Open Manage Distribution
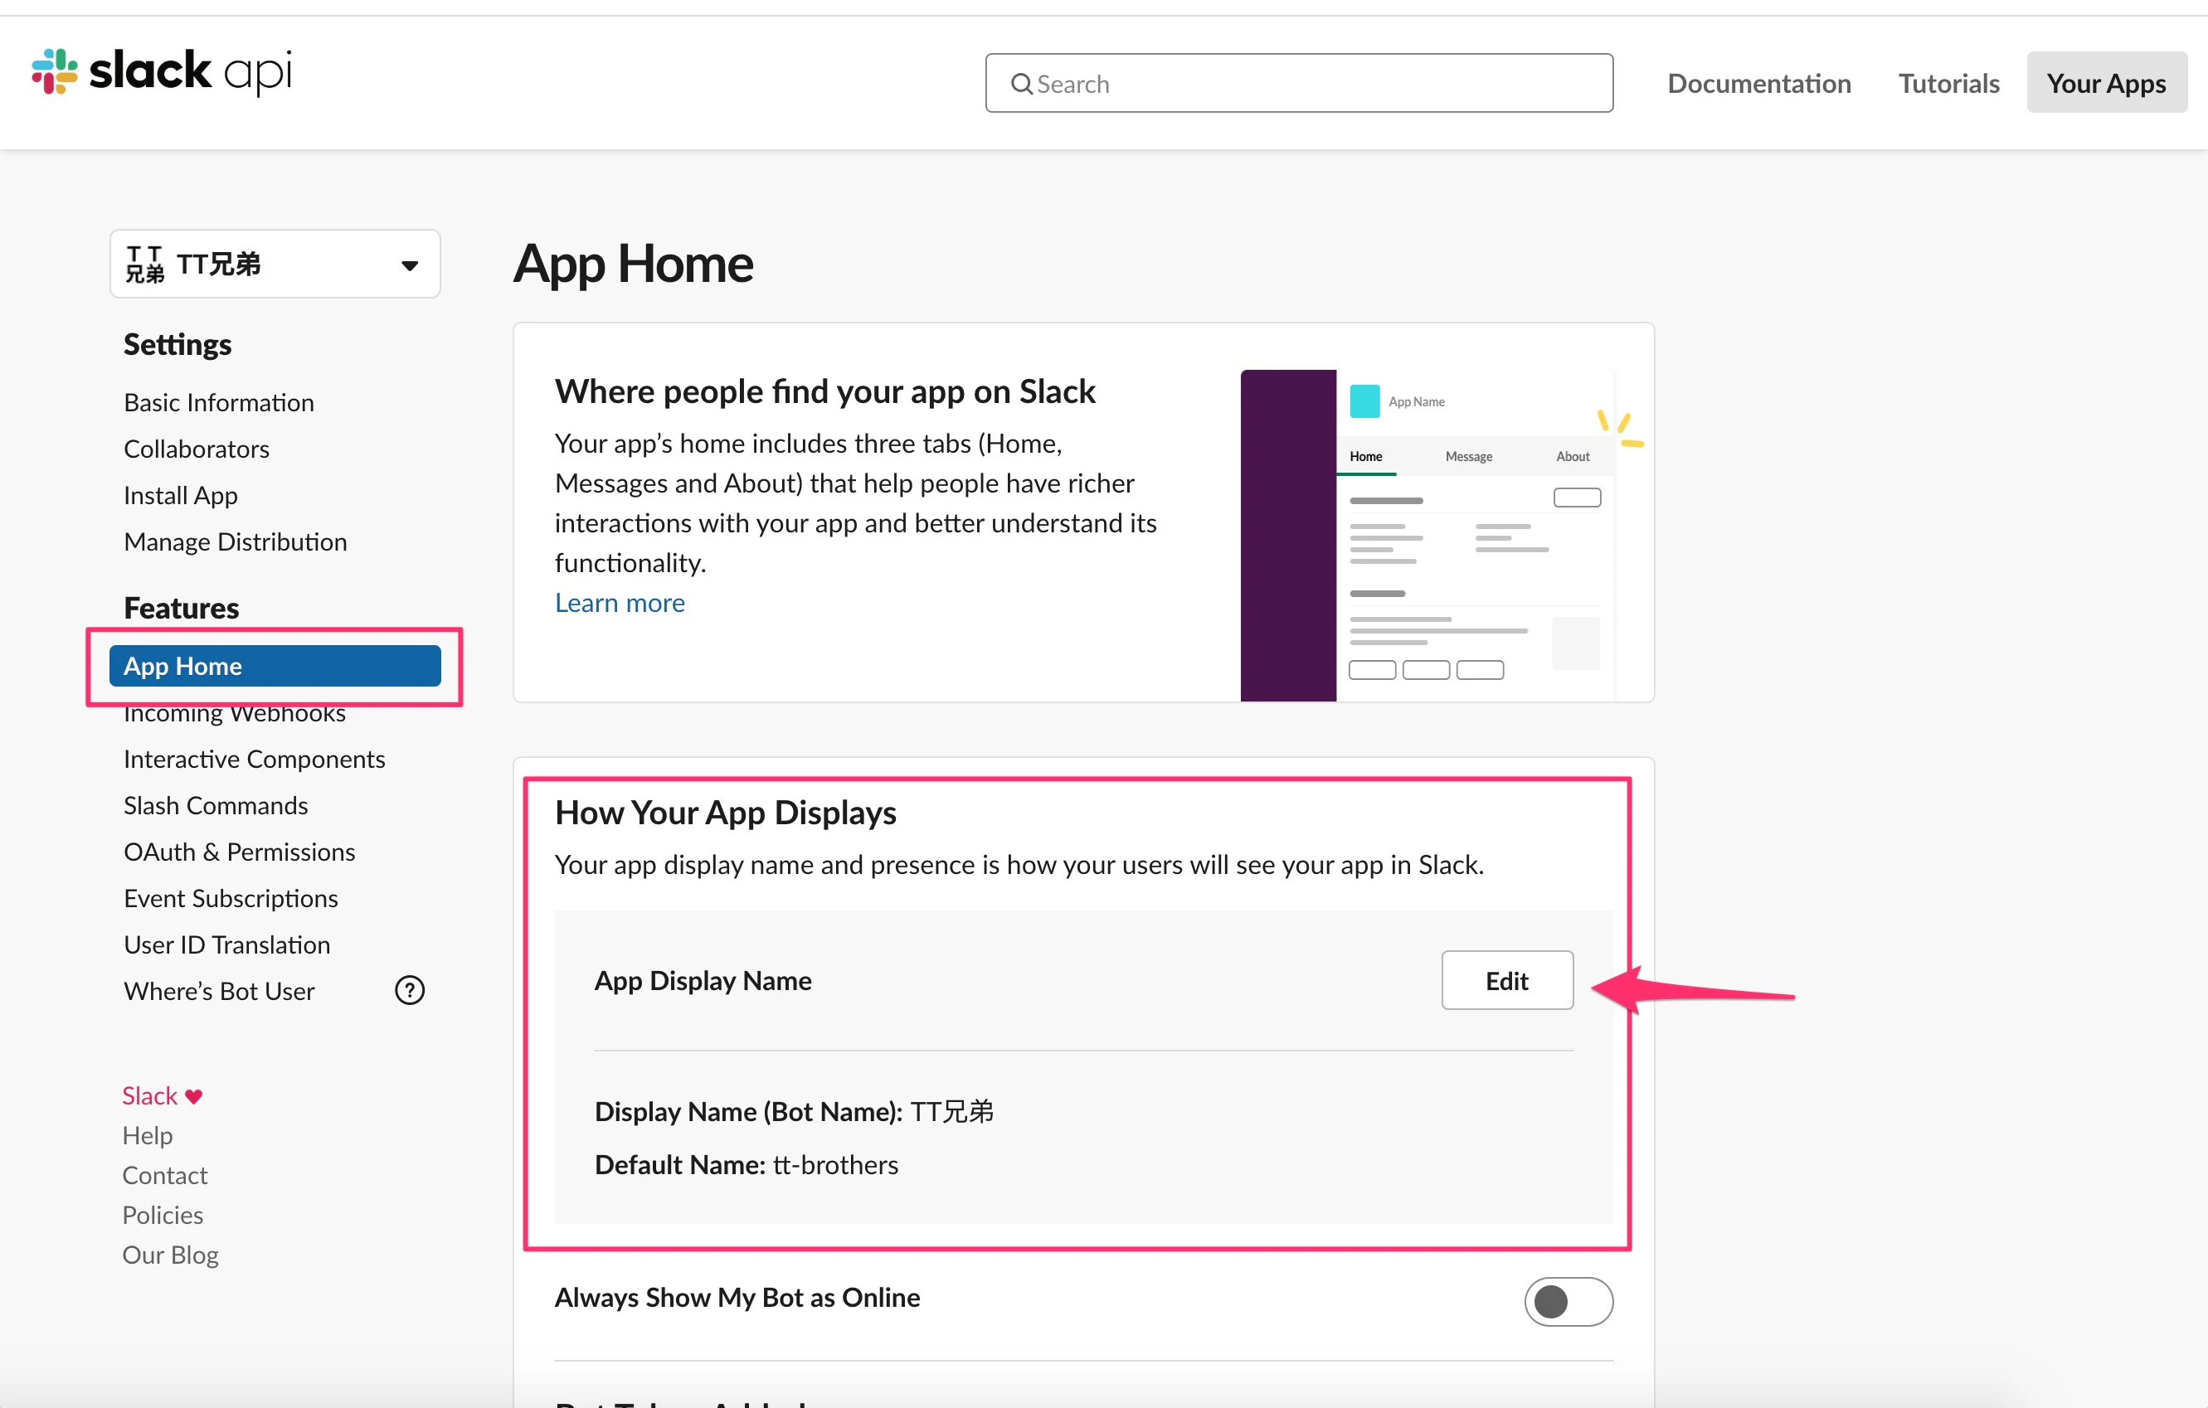The height and width of the screenshot is (1408, 2208). coord(236,541)
